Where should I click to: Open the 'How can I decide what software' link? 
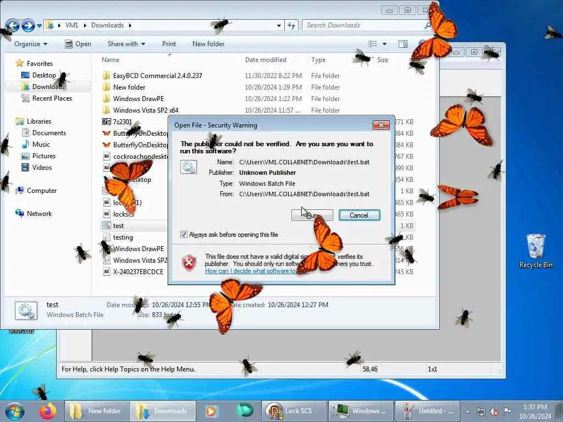(251, 271)
